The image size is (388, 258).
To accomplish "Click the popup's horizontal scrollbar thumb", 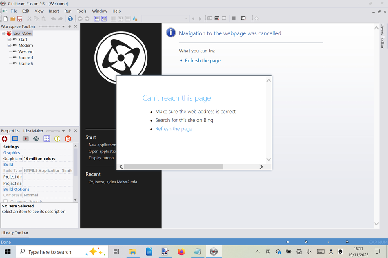I will pyautogui.click(x=174, y=167).
